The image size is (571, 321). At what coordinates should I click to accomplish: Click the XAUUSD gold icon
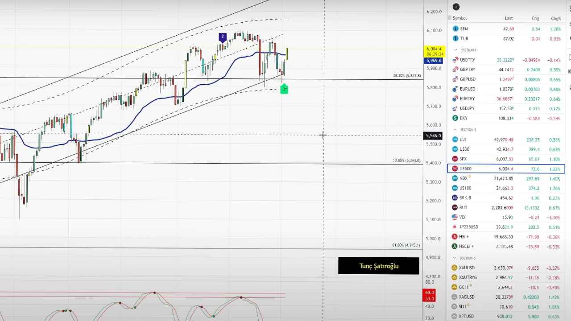455,267
